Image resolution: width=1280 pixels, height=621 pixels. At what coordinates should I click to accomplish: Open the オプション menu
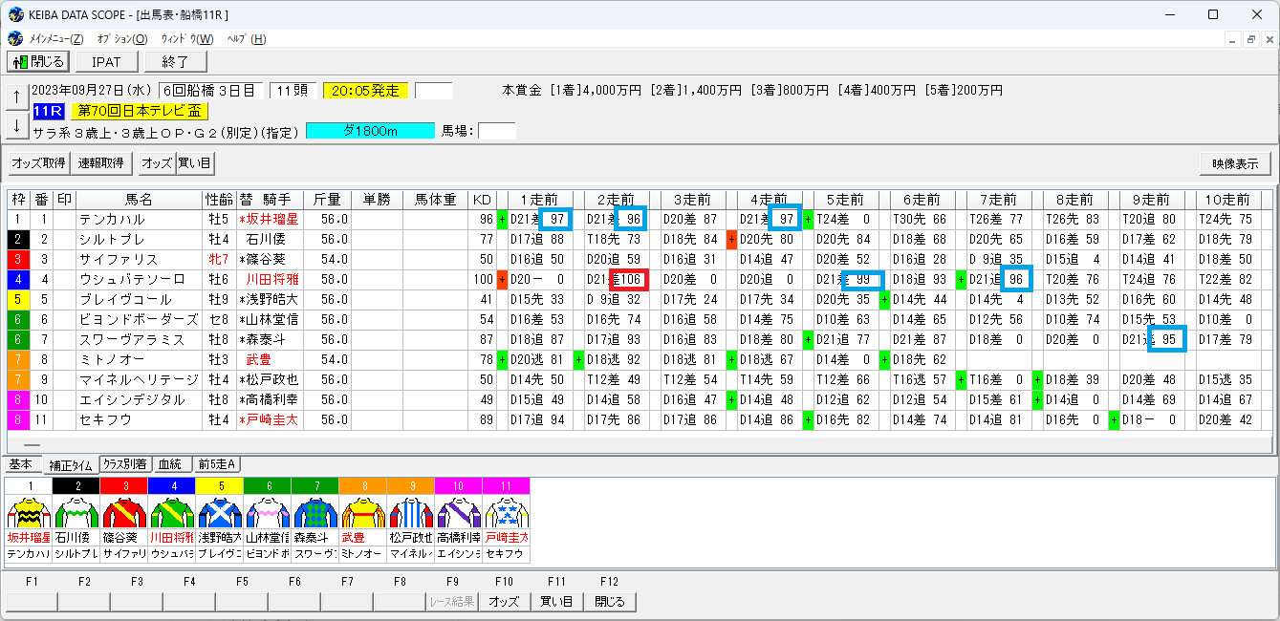coord(122,39)
